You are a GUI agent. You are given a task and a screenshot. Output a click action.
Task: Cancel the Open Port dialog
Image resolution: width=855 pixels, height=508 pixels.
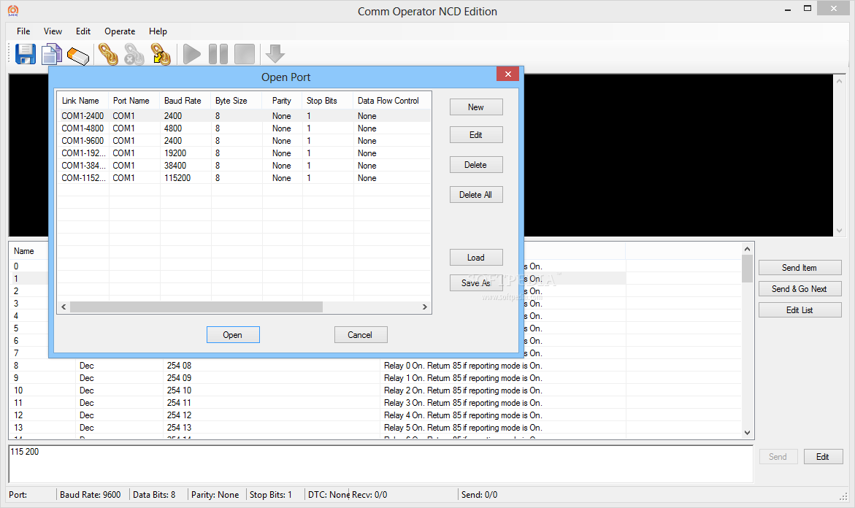361,335
